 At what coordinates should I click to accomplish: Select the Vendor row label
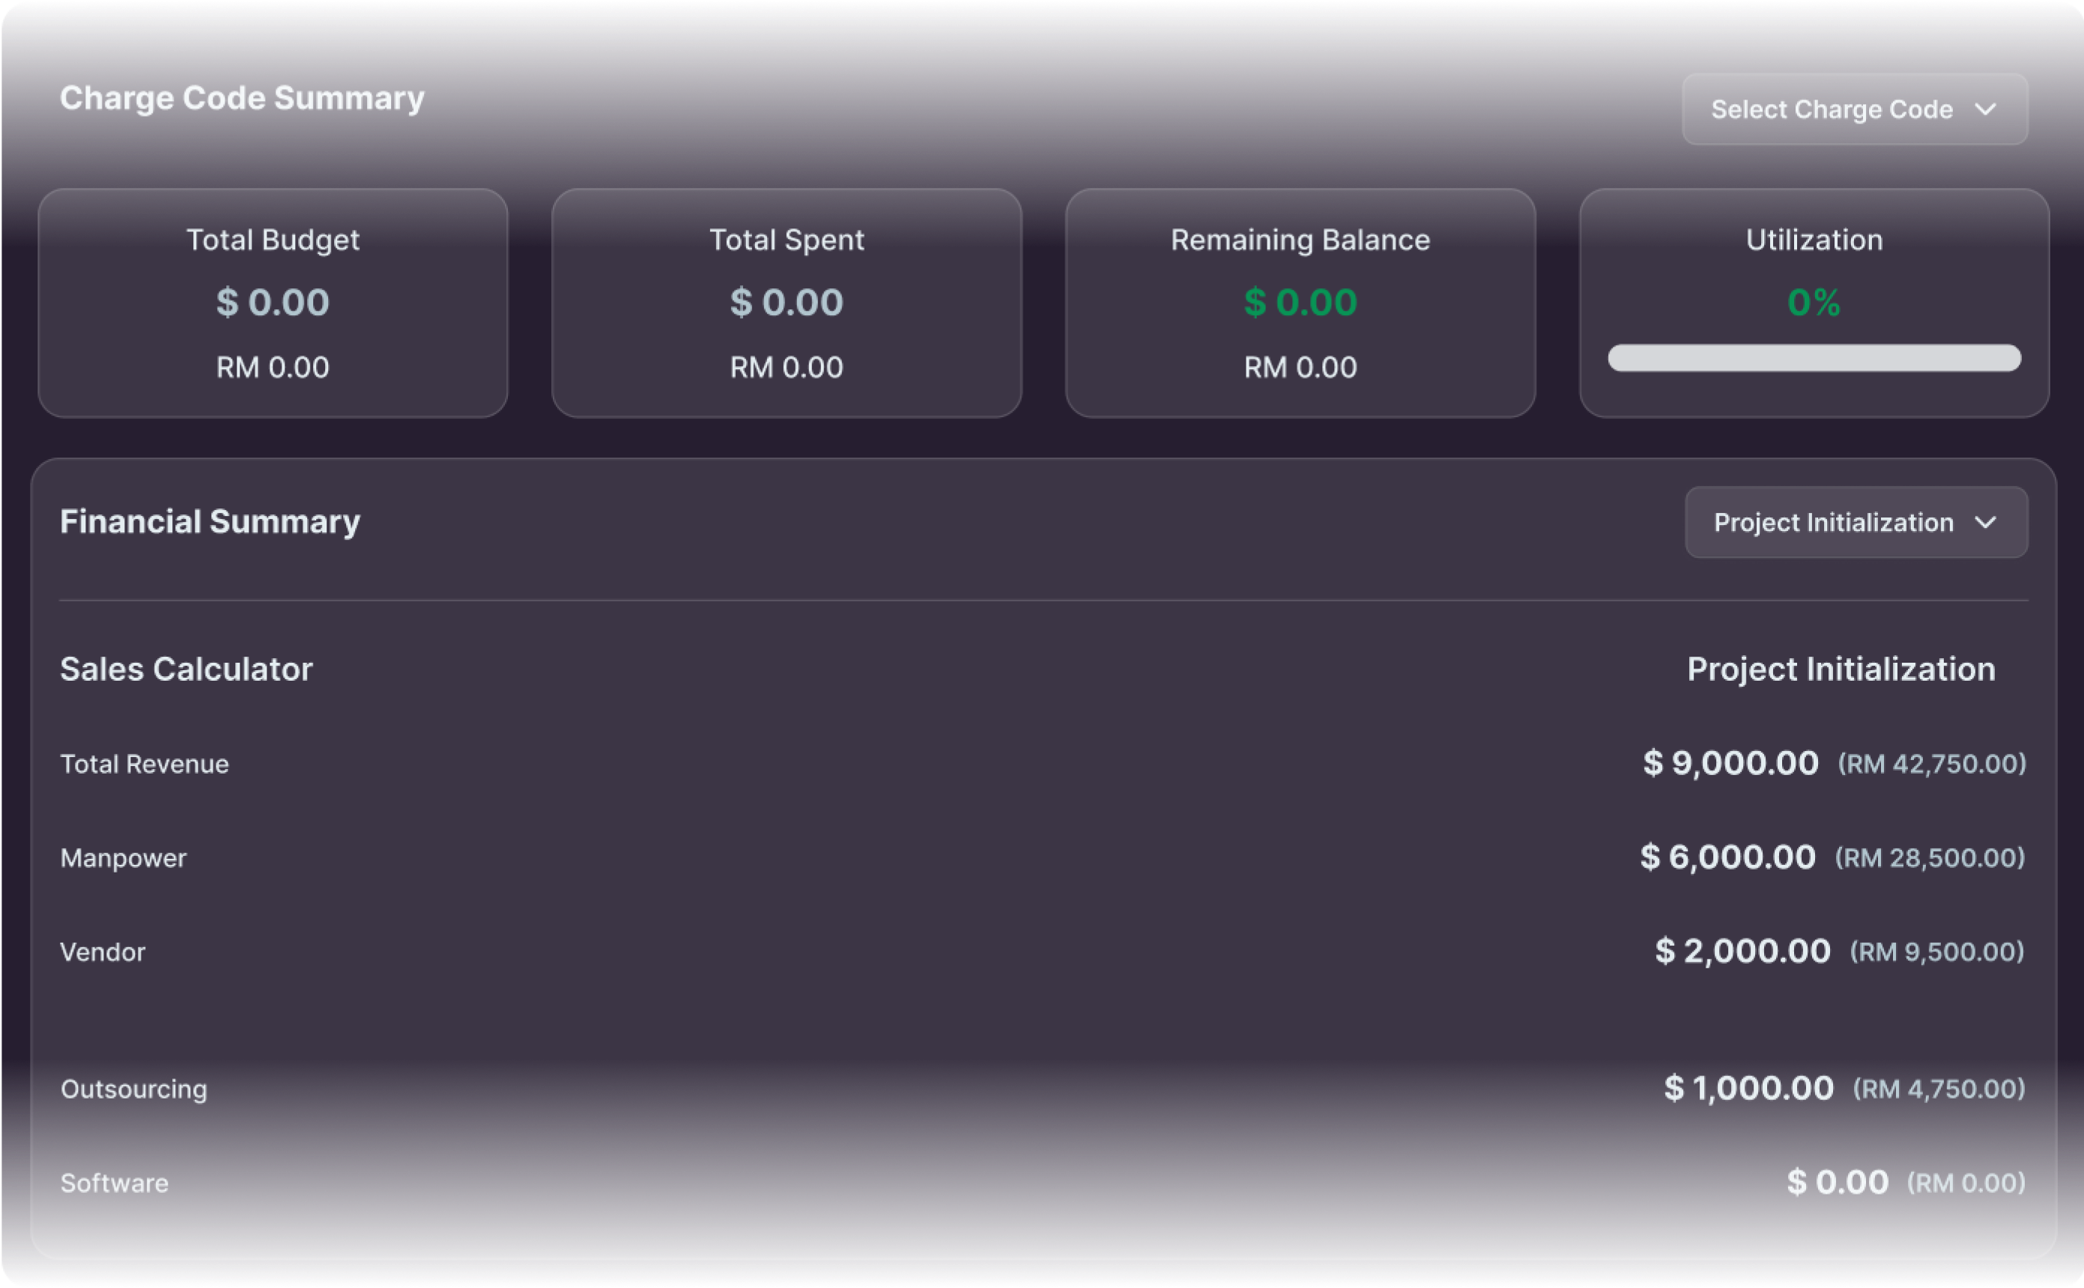(x=103, y=953)
